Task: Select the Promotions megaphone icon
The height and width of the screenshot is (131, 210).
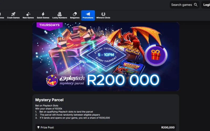Action: point(88,14)
